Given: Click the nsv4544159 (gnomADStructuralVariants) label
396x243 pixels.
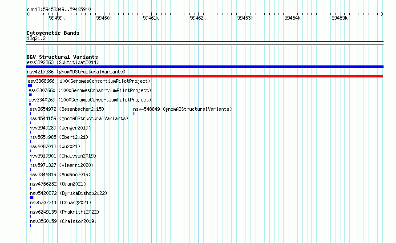Looking at the screenshot, I should [x=79, y=118].
